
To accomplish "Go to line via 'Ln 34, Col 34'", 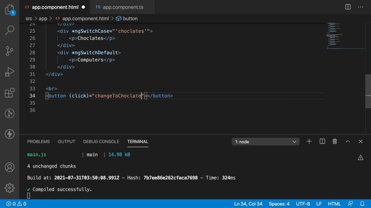I will tap(248, 204).
